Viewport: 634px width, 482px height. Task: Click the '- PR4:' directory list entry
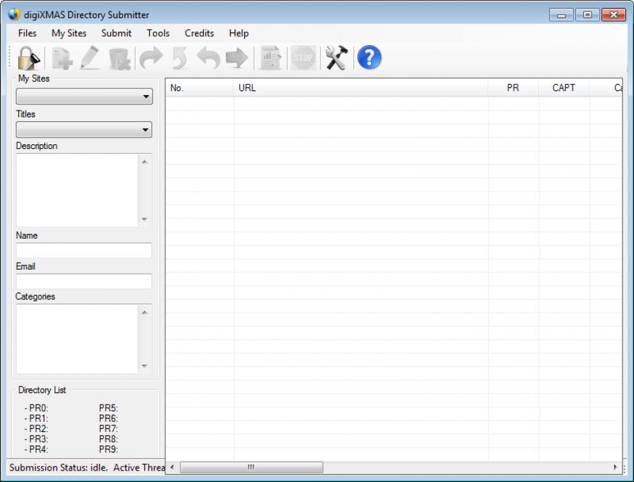36,449
